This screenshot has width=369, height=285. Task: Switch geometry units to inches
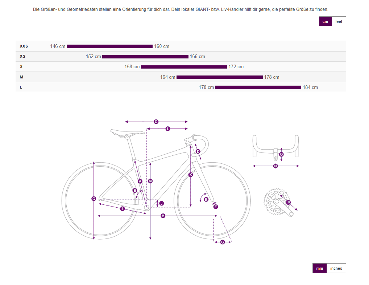click(x=336, y=268)
